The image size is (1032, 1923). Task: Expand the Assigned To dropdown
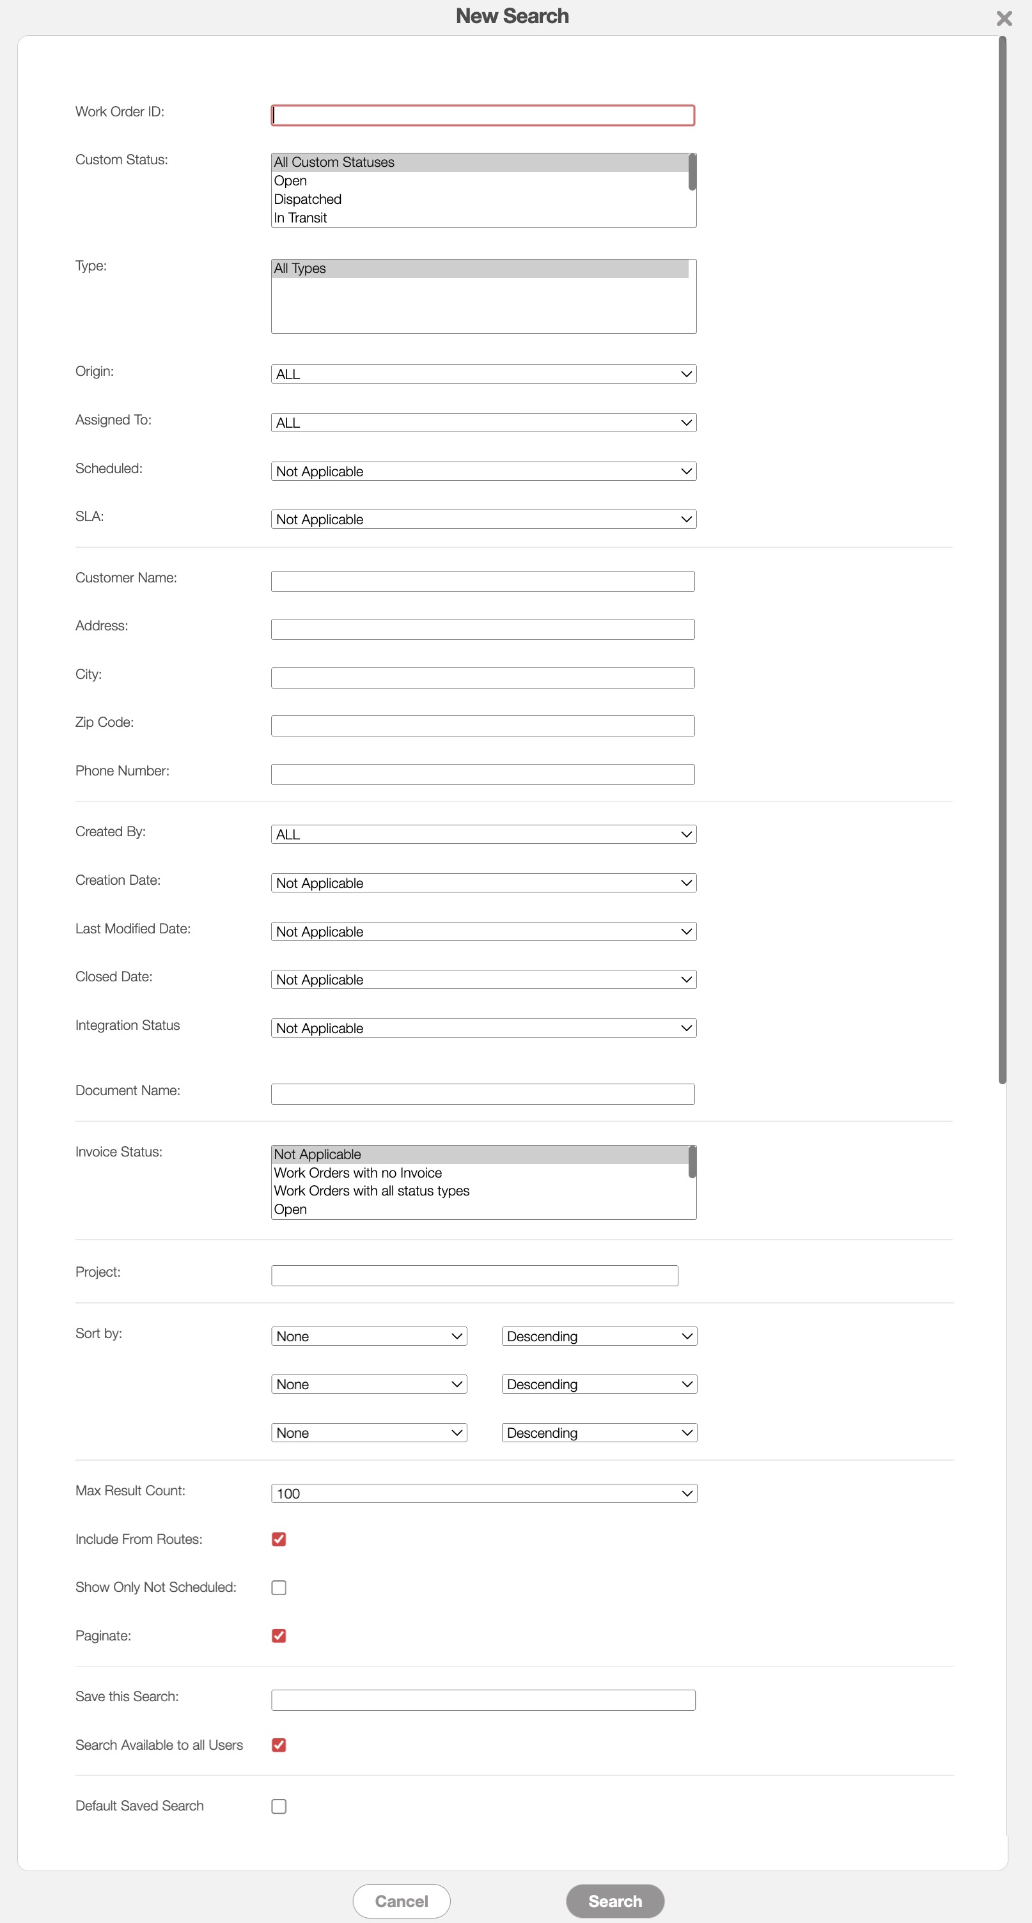[x=483, y=423]
